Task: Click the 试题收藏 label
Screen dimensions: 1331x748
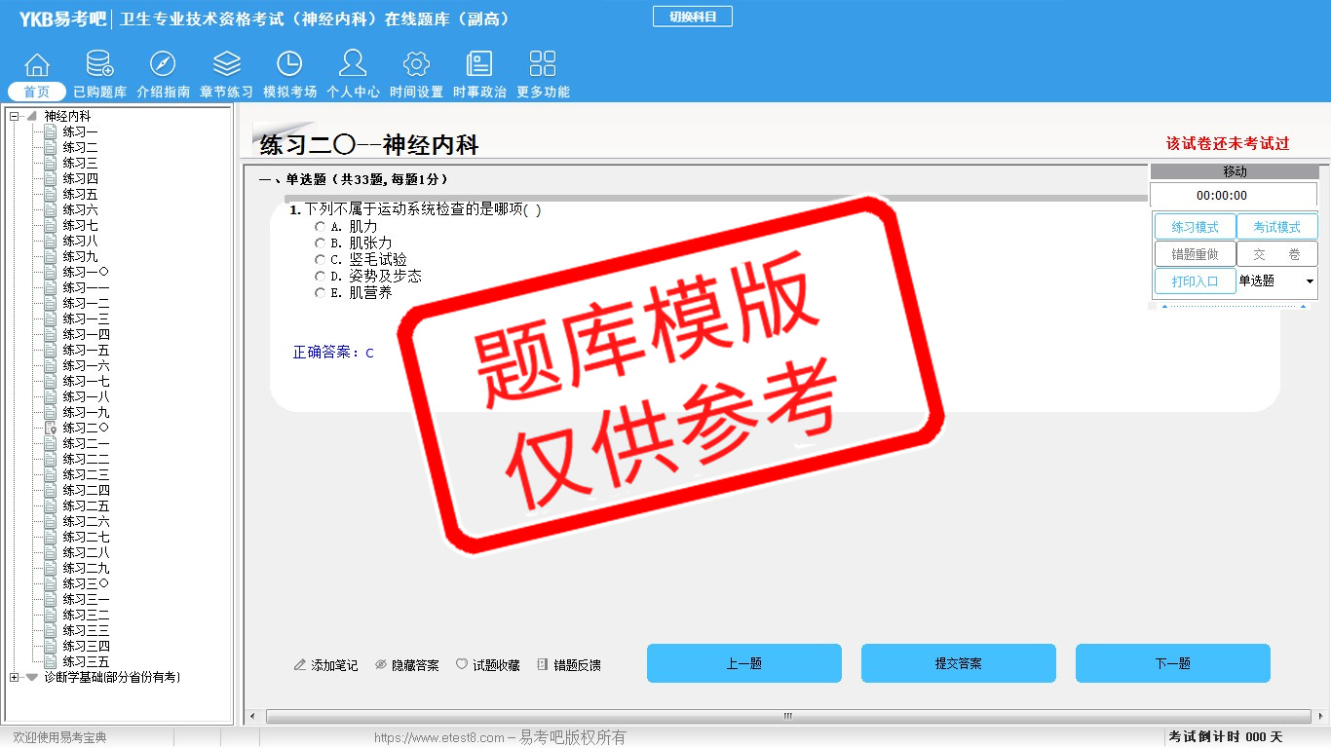Action: 496,666
